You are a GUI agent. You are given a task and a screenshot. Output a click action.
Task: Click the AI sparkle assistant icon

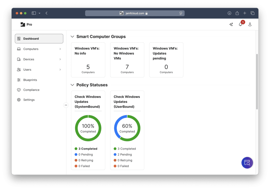(x=231, y=25)
